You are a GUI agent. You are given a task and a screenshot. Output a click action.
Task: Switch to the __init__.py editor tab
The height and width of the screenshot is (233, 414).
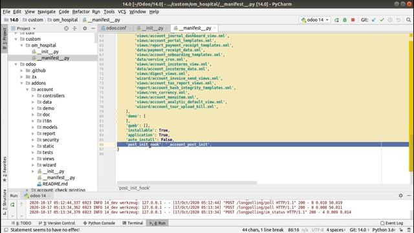click(x=153, y=28)
